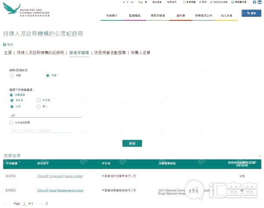The image size is (264, 208).
Task: Select the 公司 radio button
Action: (x=12, y=106)
